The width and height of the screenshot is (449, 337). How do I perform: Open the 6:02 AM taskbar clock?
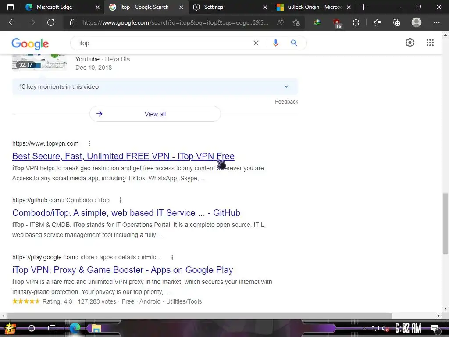point(408,328)
